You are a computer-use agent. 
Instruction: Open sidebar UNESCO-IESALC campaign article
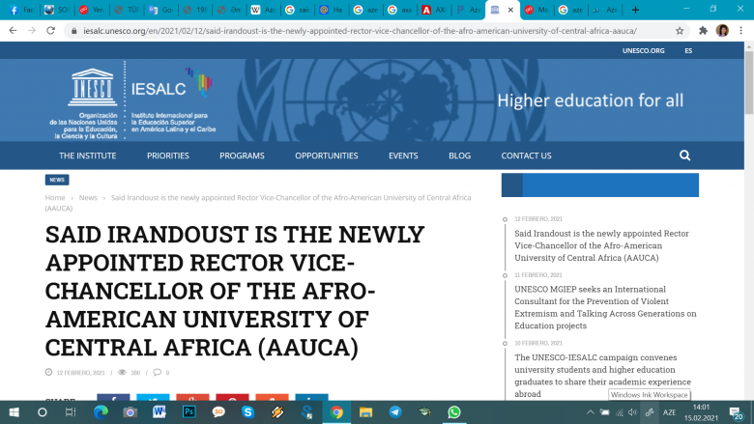click(602, 376)
